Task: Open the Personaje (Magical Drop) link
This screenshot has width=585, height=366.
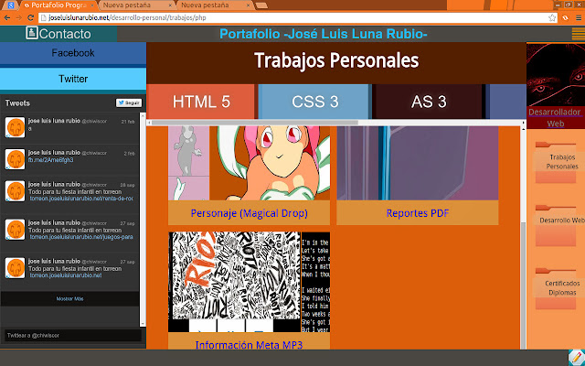Action: click(x=249, y=213)
